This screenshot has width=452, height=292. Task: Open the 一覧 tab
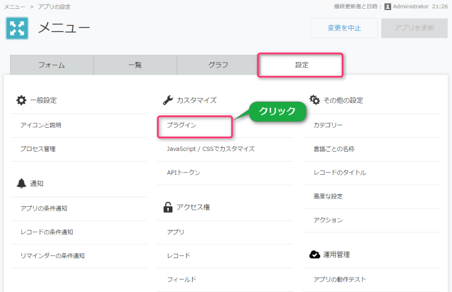click(135, 65)
